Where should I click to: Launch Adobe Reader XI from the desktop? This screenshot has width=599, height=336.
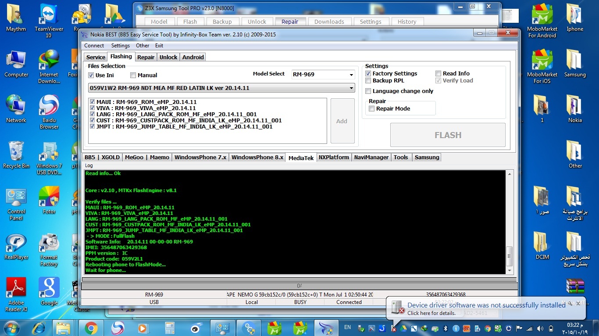(x=16, y=295)
